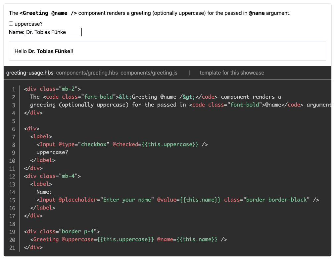This screenshot has width=335, height=260.
Task: Click code line 2 starting with 'The <code'
Action: [x=156, y=97]
